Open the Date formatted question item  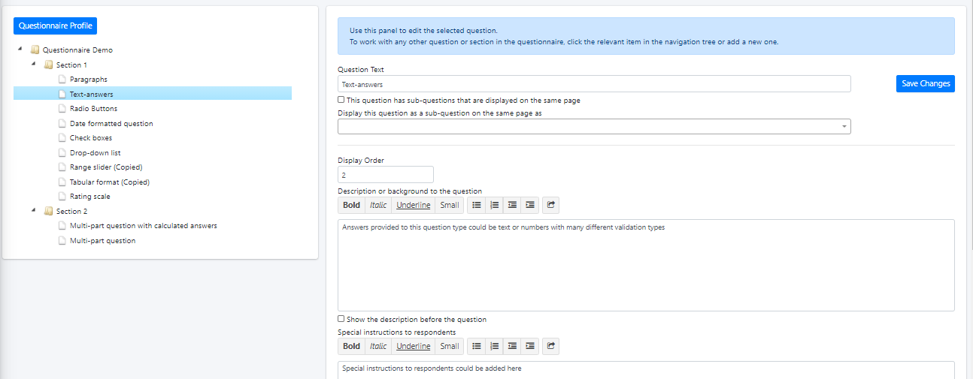(111, 123)
